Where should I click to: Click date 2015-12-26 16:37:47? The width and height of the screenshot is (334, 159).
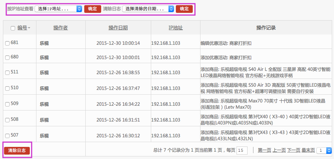click(x=118, y=88)
